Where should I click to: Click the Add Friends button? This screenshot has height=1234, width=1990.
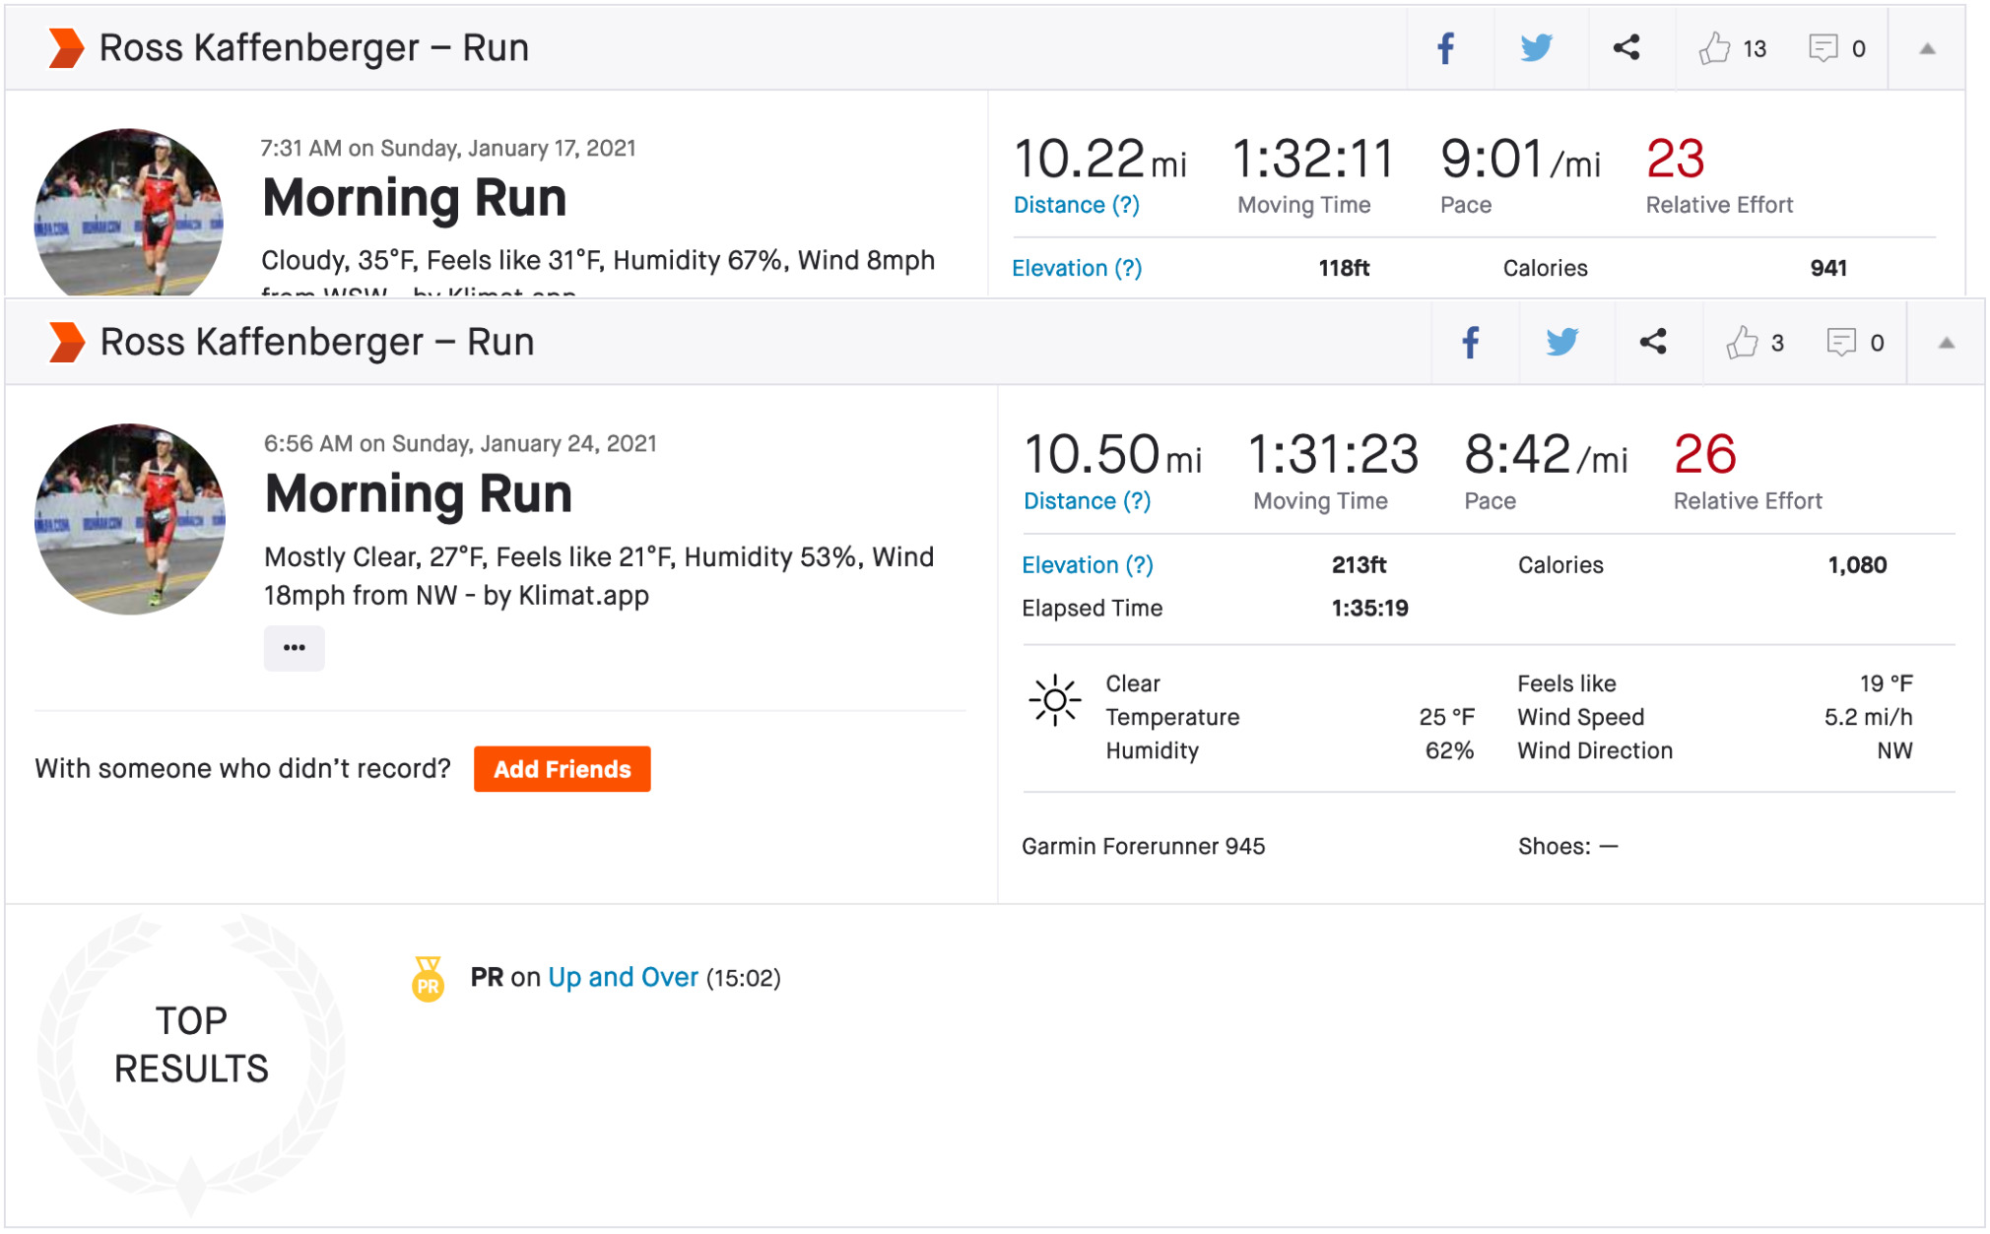click(562, 769)
